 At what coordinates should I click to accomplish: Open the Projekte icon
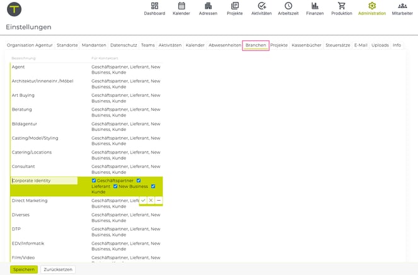(x=235, y=6)
